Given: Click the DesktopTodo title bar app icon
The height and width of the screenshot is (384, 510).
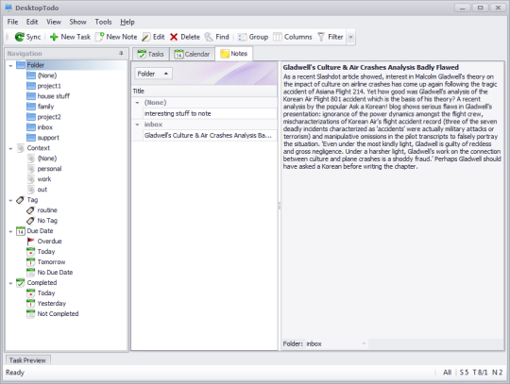Looking at the screenshot, I should [x=8, y=8].
